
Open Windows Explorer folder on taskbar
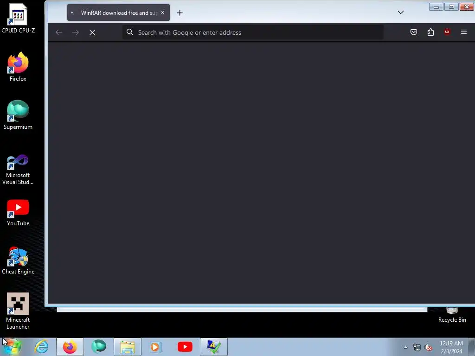click(x=128, y=347)
